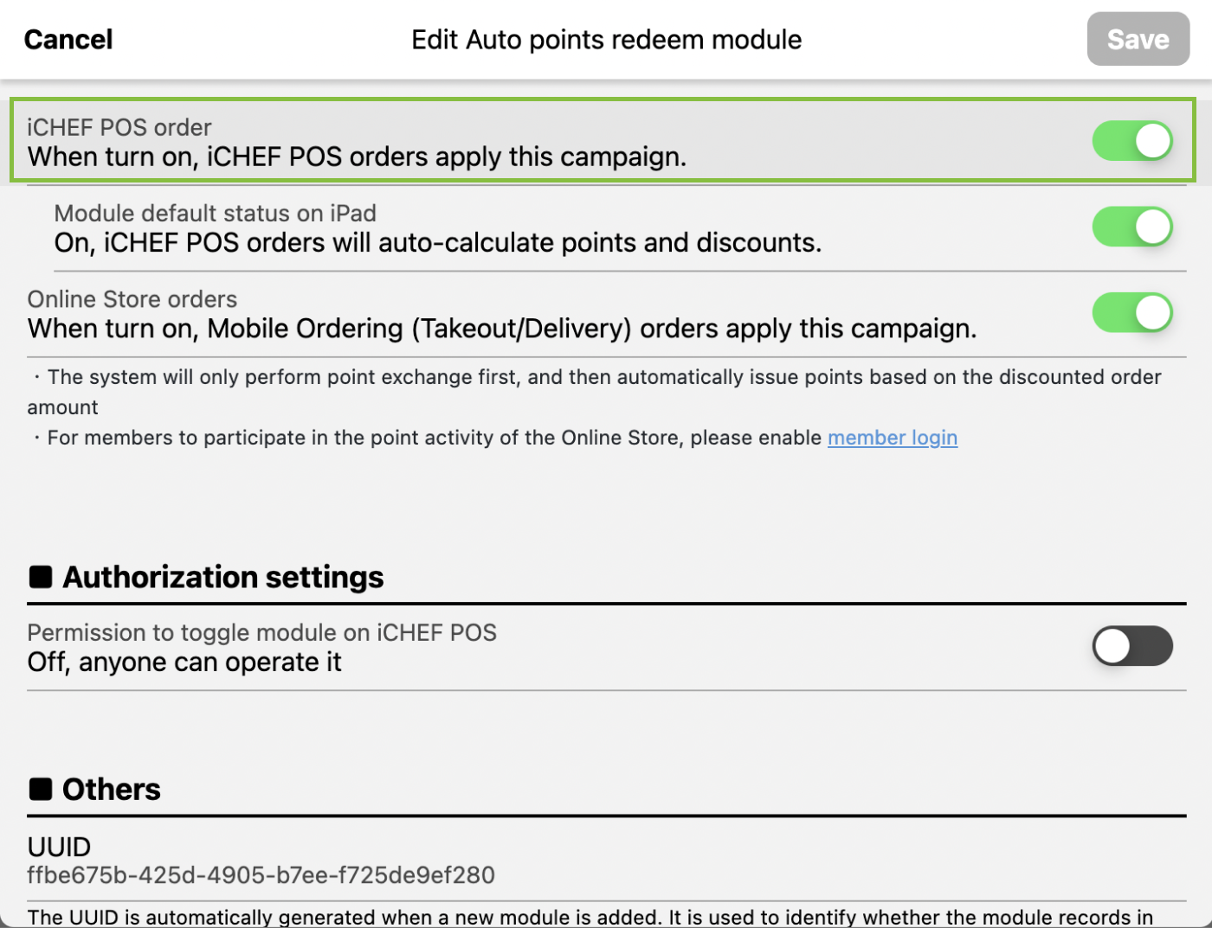Click the Module default status on iPad label
The image size is (1212, 928).
point(215,214)
